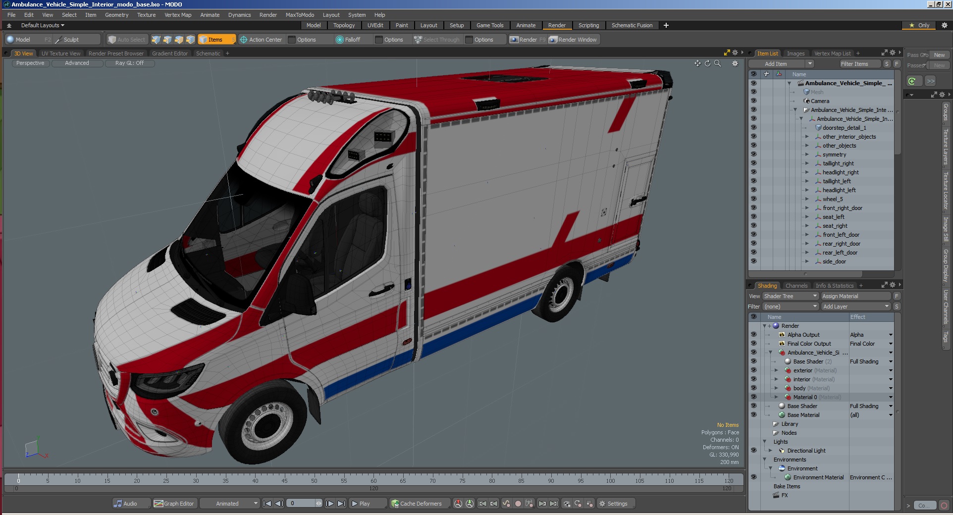953x515 pixels.
Task: Go to last frame
Action: click(341, 504)
